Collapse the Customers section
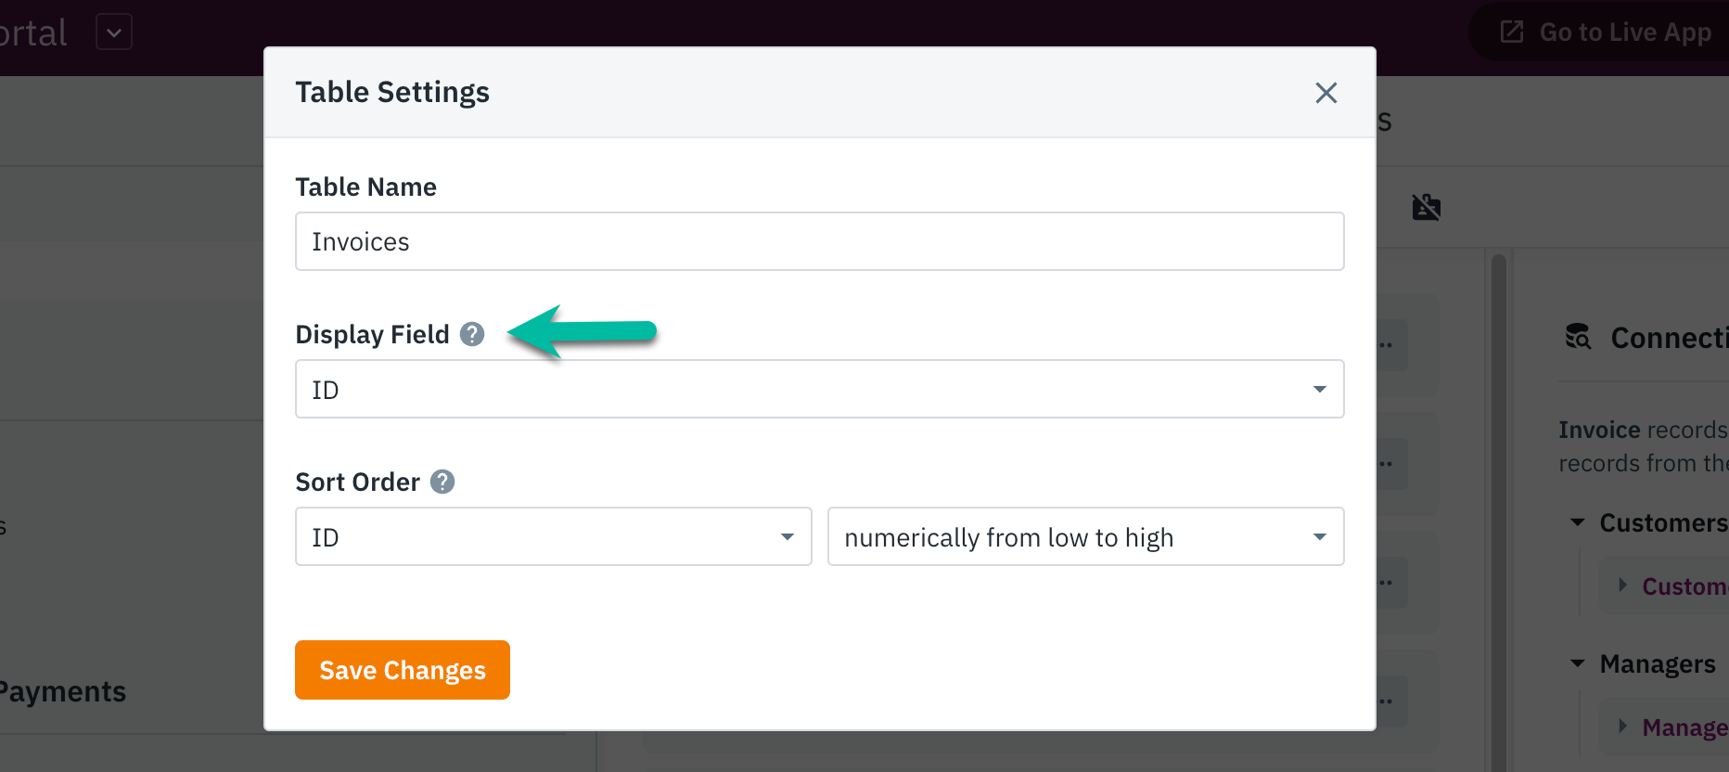Viewport: 1729px width, 772px height. pyautogui.click(x=1577, y=522)
